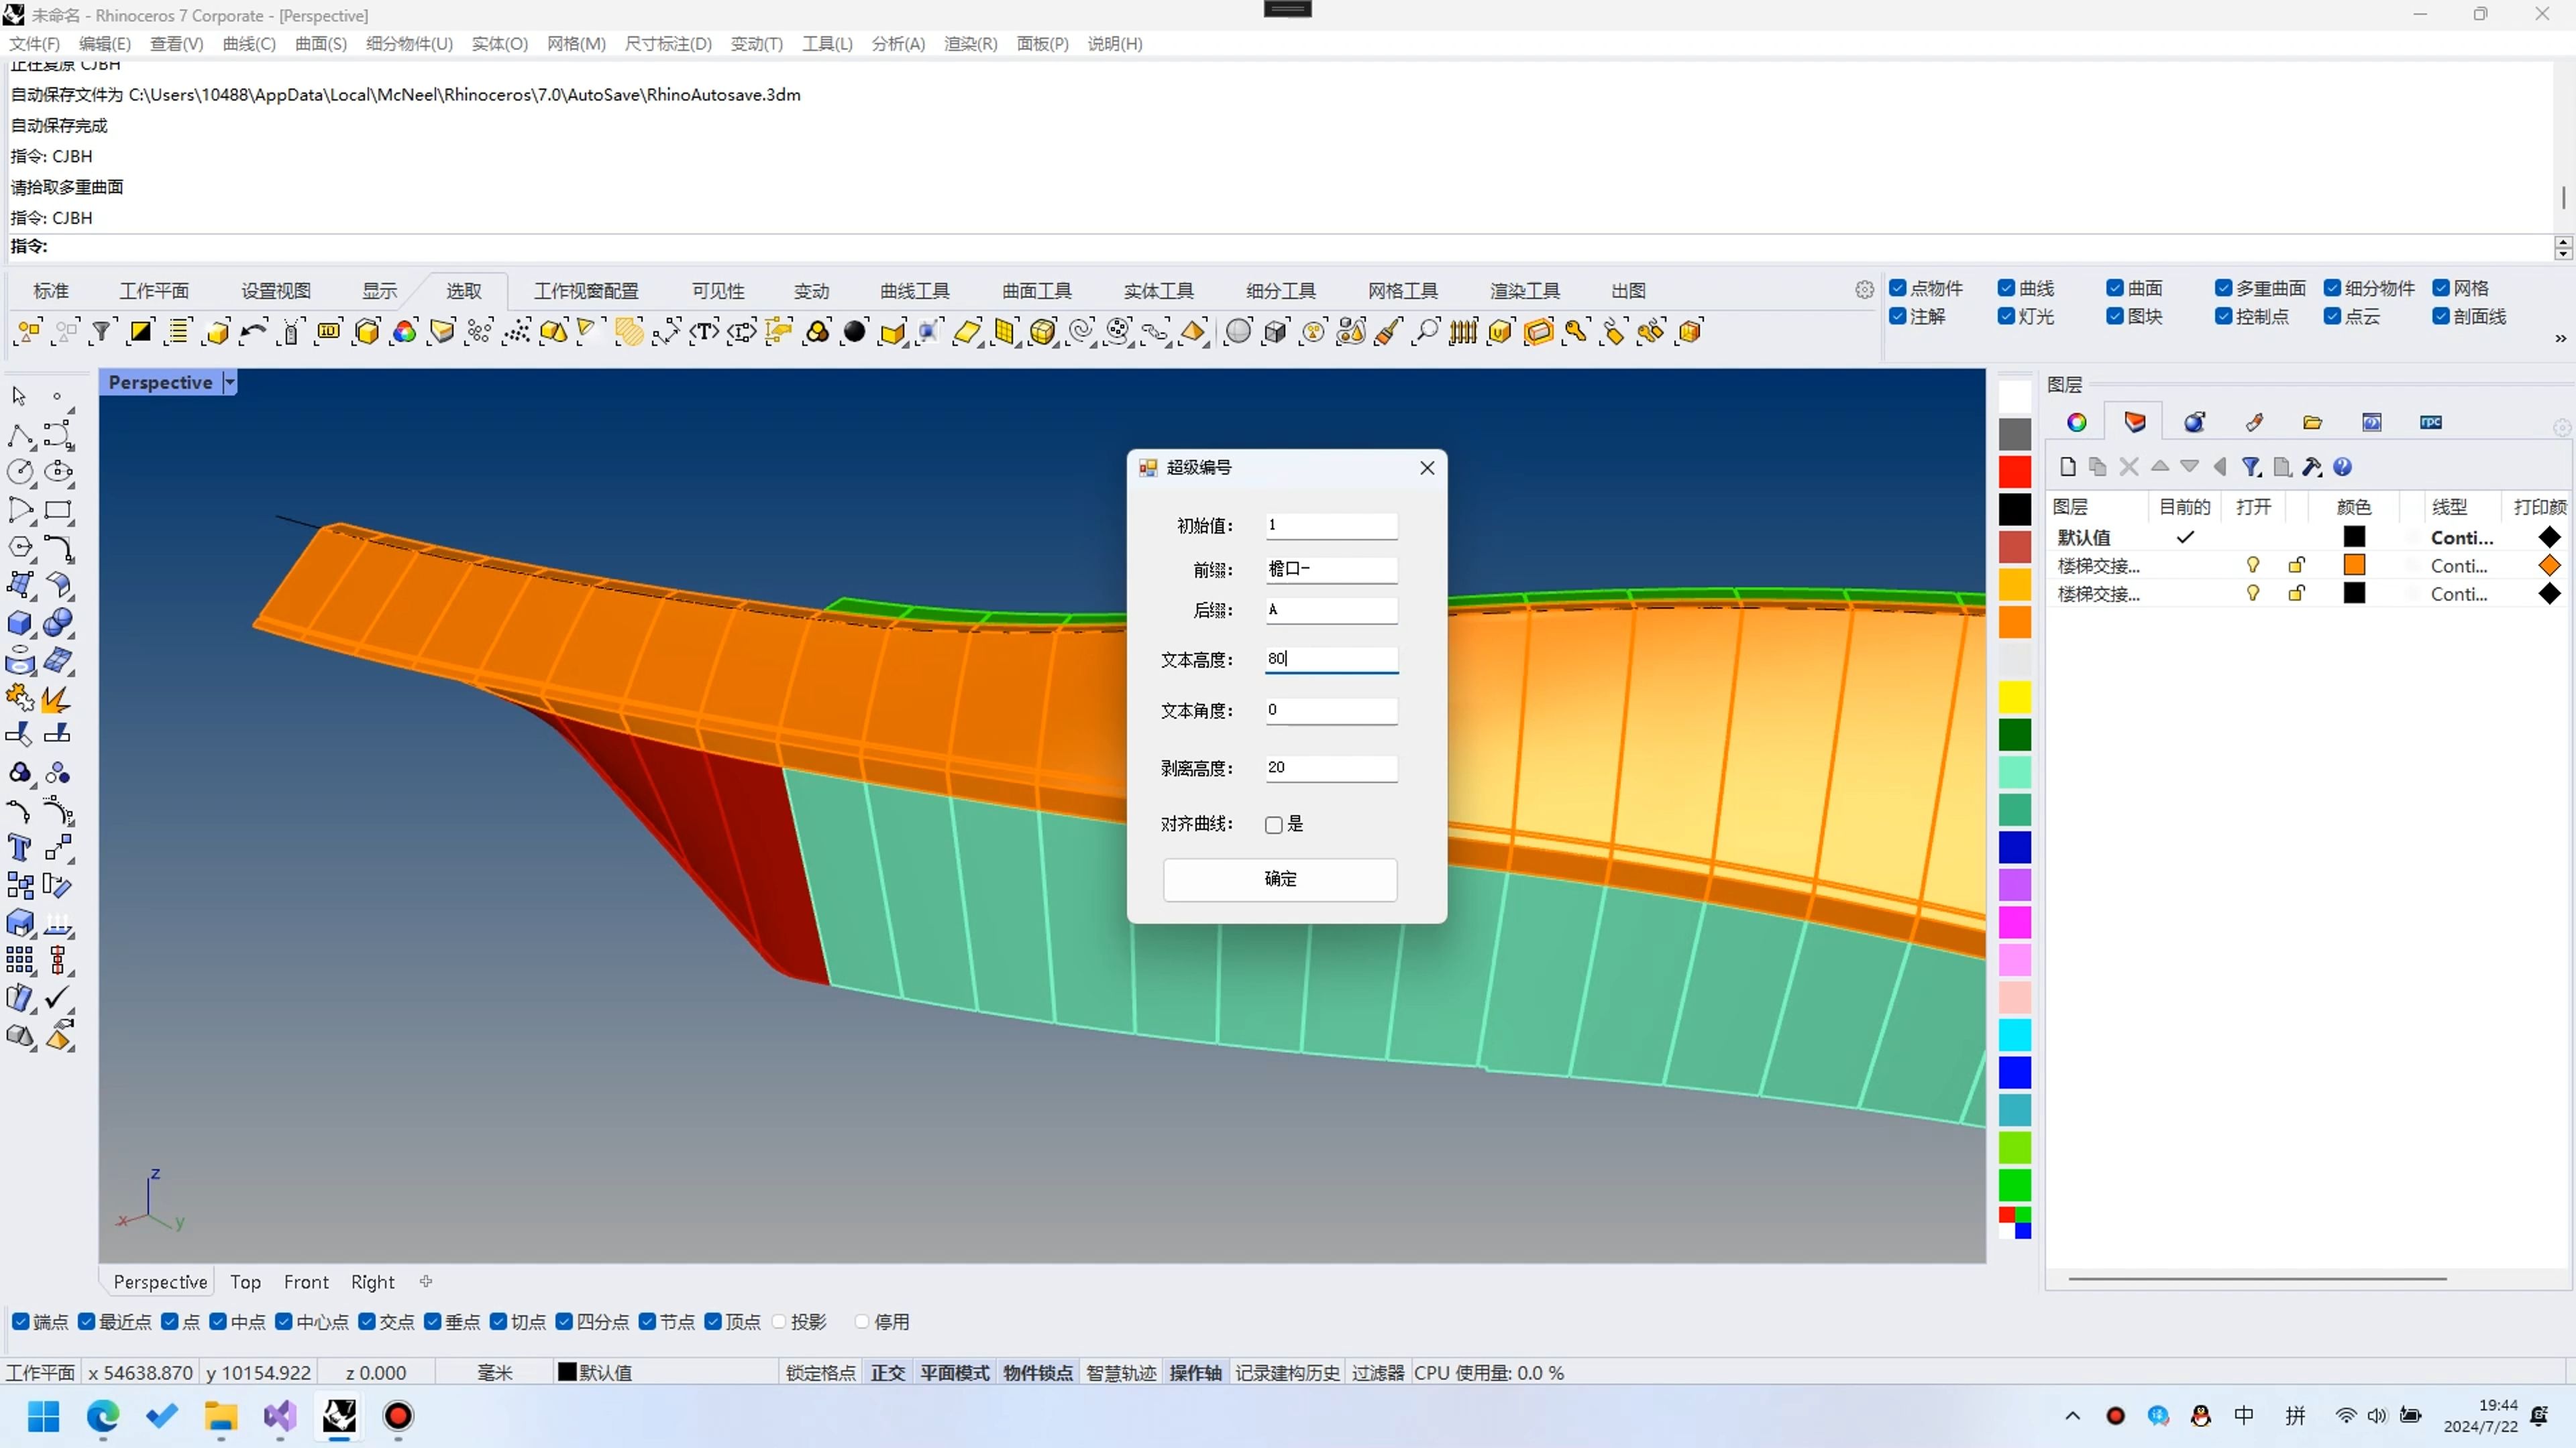This screenshot has height=1448, width=2576.
Task: Click the toolbar settings gear icon
Action: click(x=1864, y=290)
